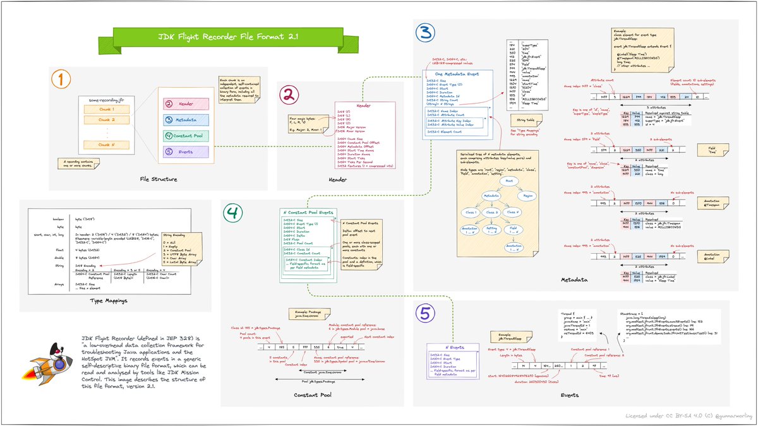Click the 'Four magic bytes' sticky note

pyautogui.click(x=310, y=124)
